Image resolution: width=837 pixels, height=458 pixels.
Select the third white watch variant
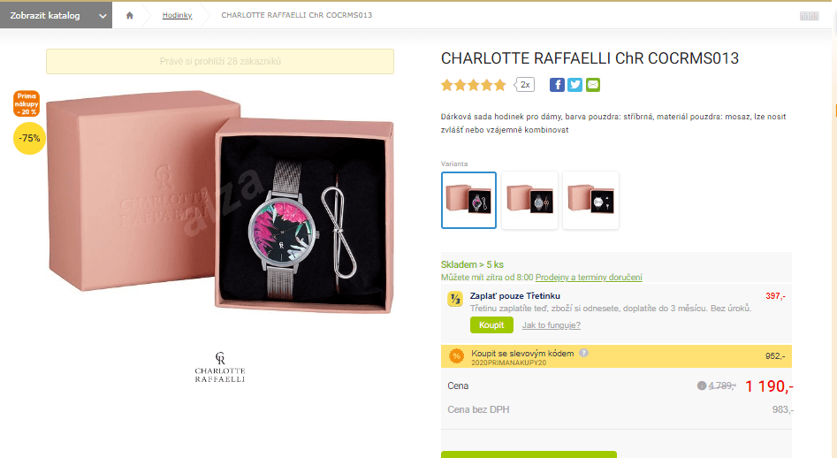(590, 200)
